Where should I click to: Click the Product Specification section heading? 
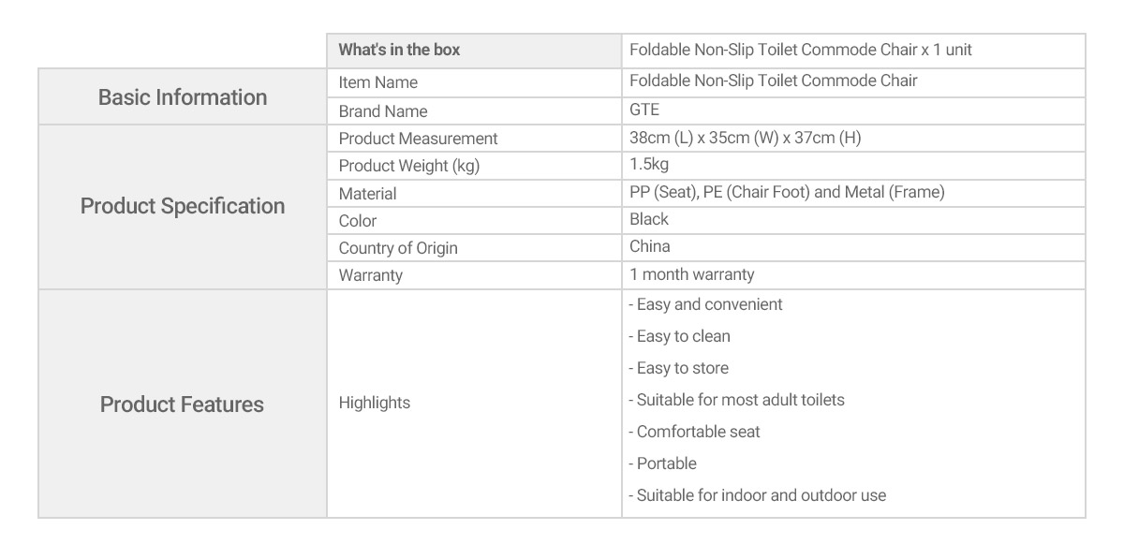click(x=183, y=206)
